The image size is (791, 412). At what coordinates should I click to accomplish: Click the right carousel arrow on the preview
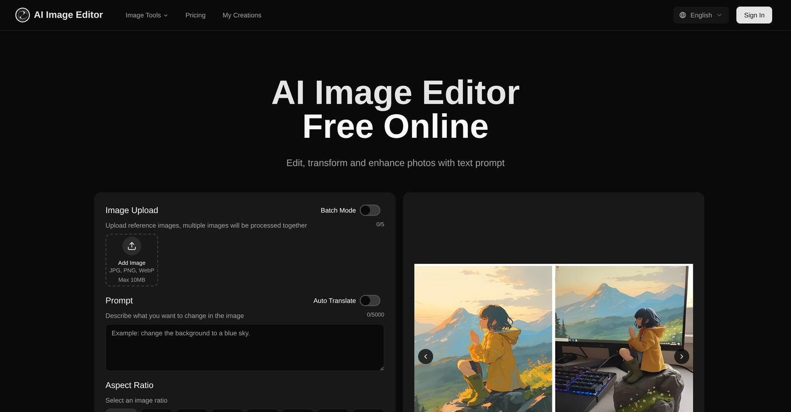(681, 356)
